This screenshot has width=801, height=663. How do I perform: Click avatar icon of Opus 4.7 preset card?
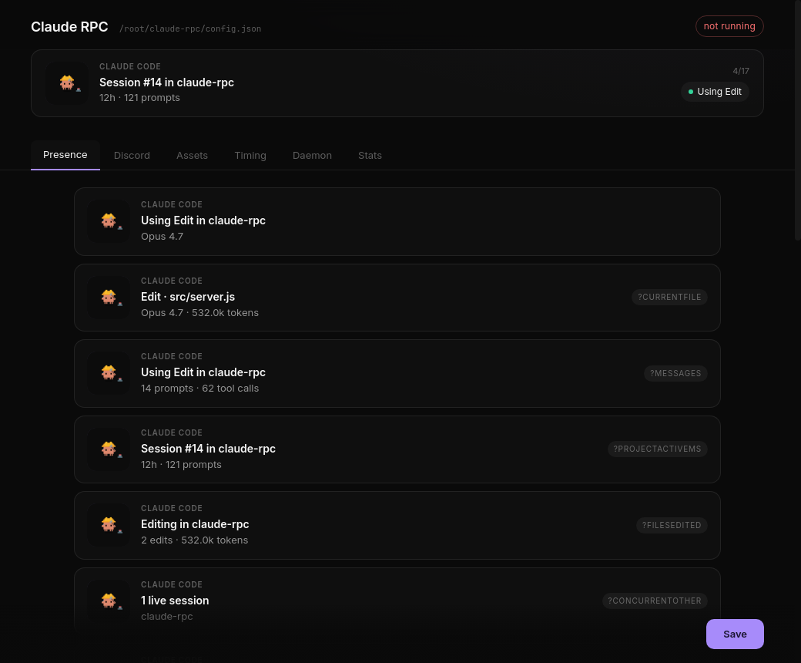(x=109, y=221)
